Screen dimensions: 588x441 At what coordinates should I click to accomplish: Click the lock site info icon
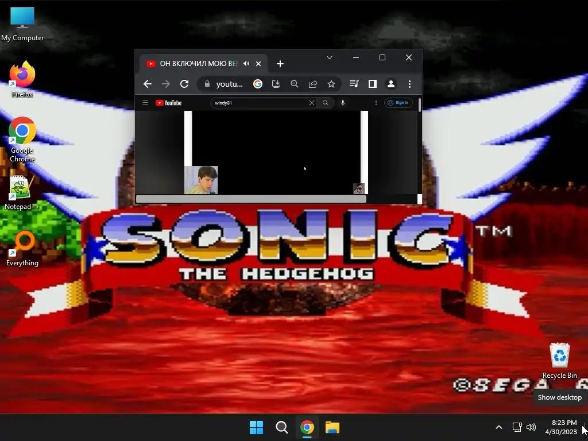tap(207, 84)
